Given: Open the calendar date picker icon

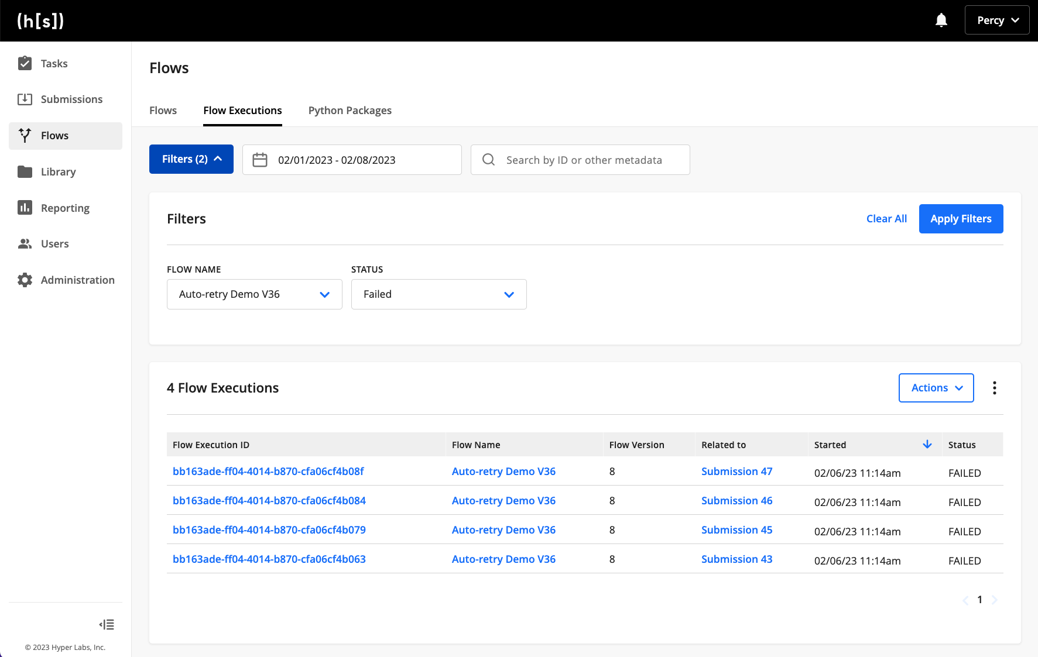Looking at the screenshot, I should click(260, 160).
